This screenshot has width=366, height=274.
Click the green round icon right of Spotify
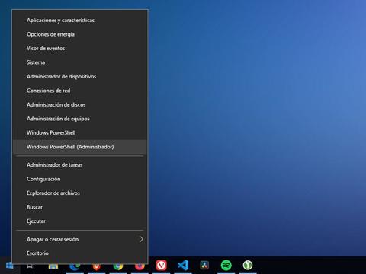point(248,266)
